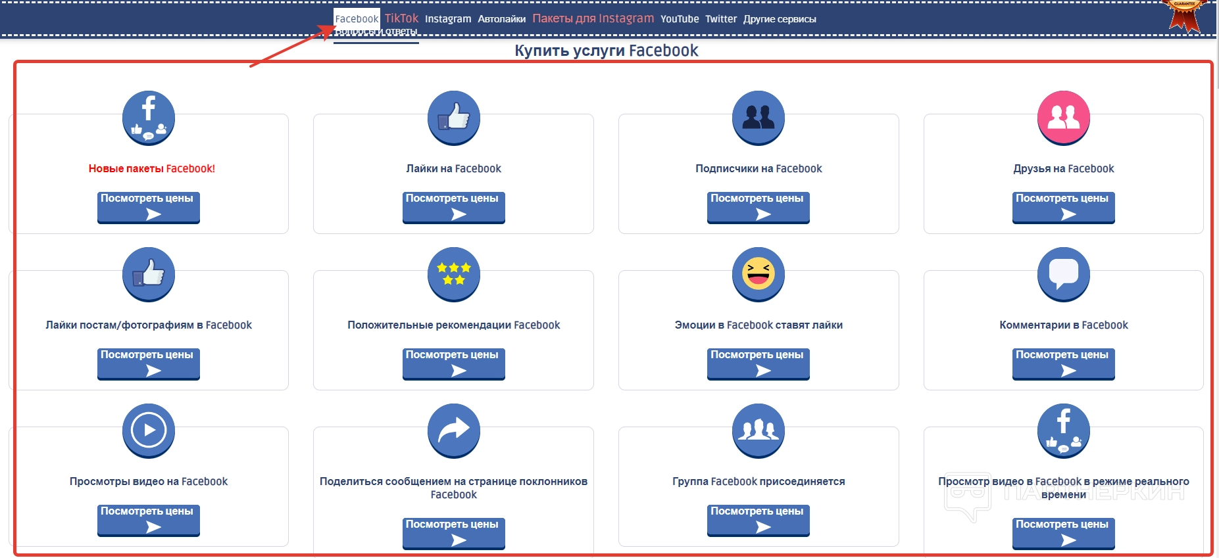Click the Лайки постам/фотографиям thumbs-up icon

pos(149,274)
